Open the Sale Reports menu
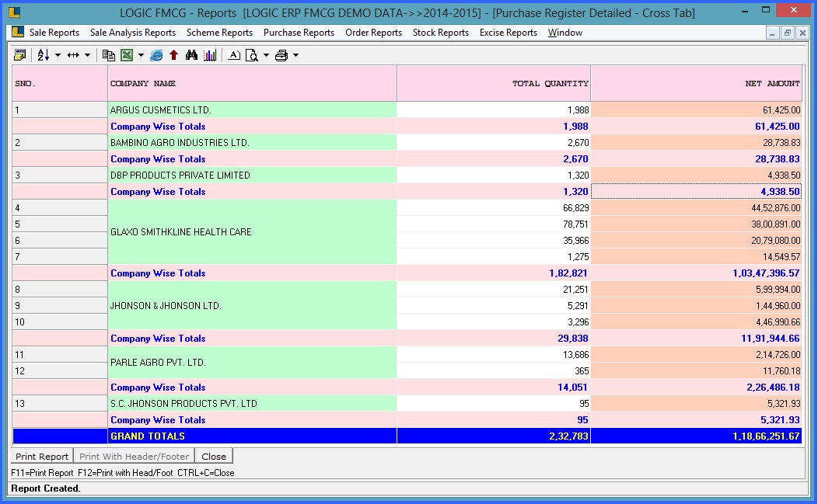 pos(54,33)
